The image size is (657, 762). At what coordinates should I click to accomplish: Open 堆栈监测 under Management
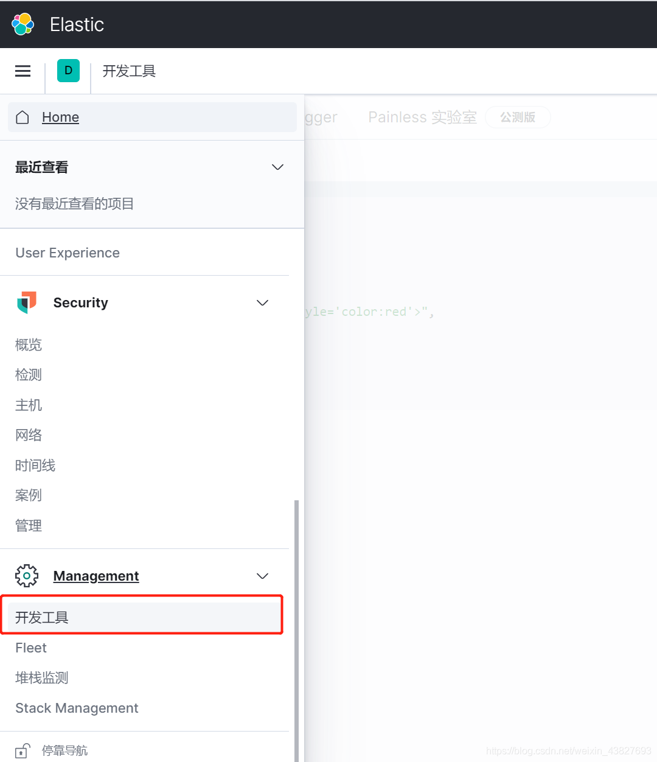(42, 677)
